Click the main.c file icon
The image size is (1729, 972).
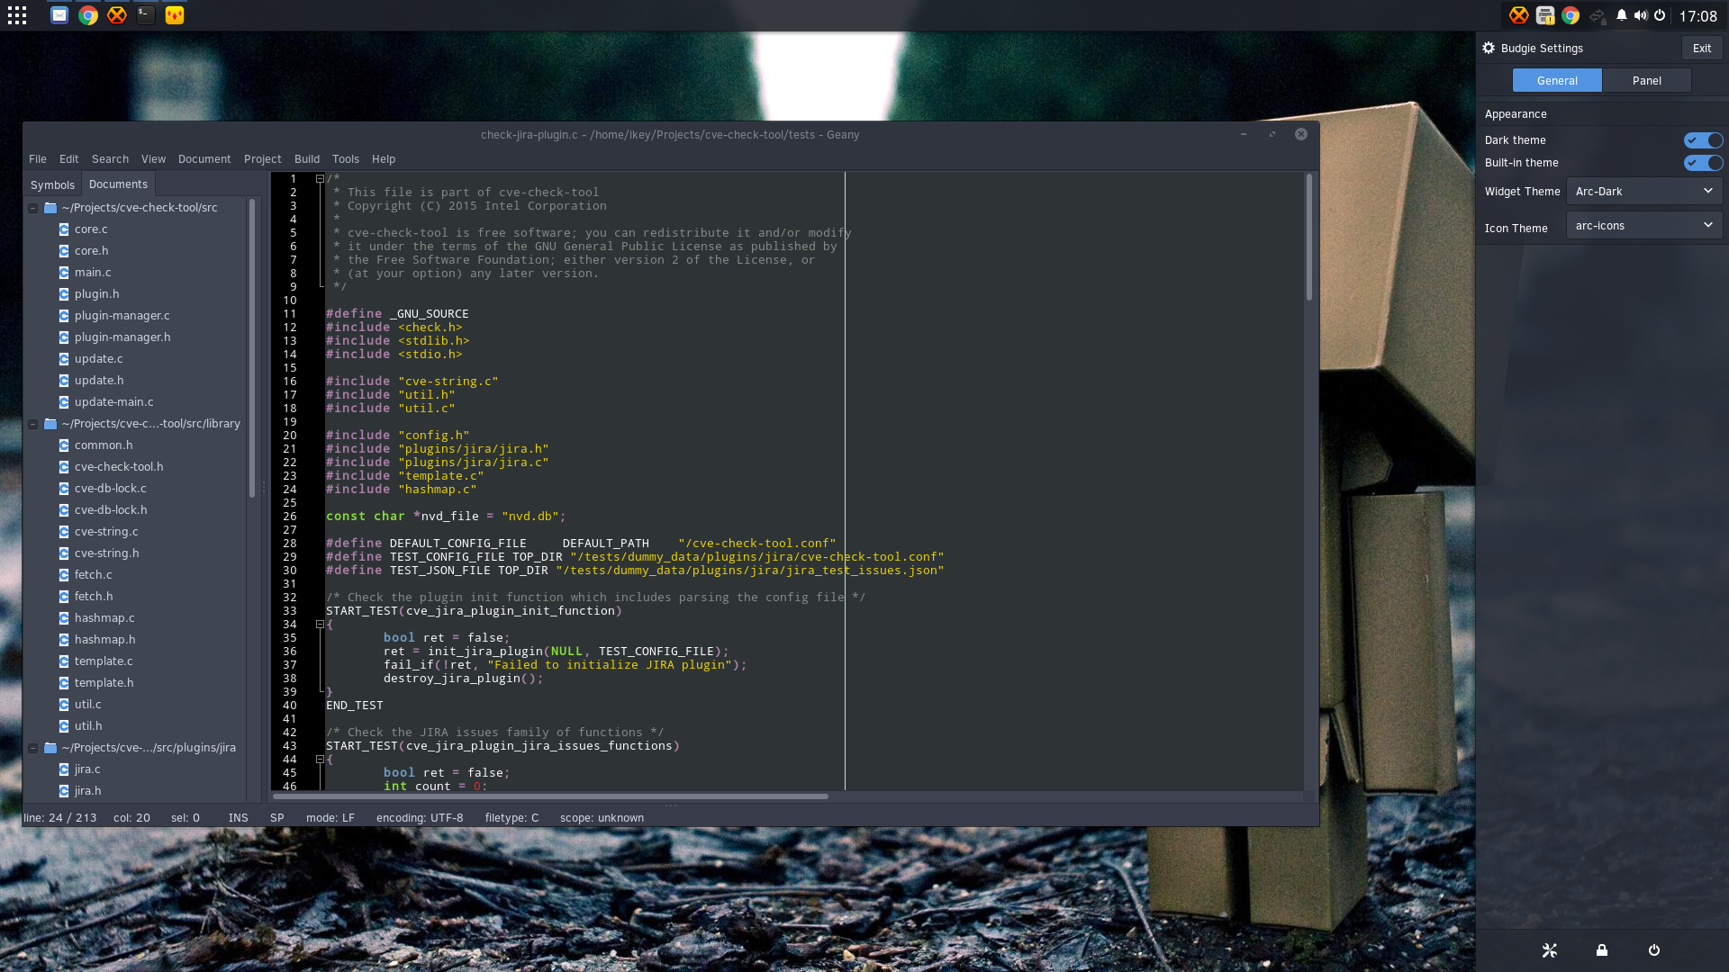click(x=64, y=273)
